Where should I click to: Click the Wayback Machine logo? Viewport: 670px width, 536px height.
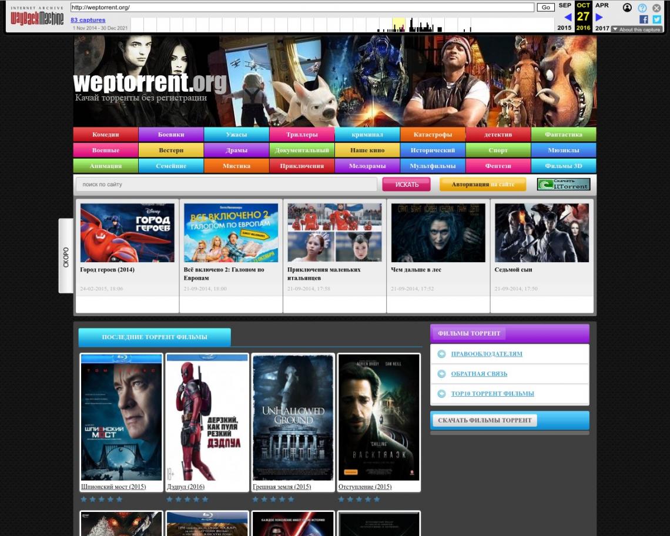(x=37, y=16)
